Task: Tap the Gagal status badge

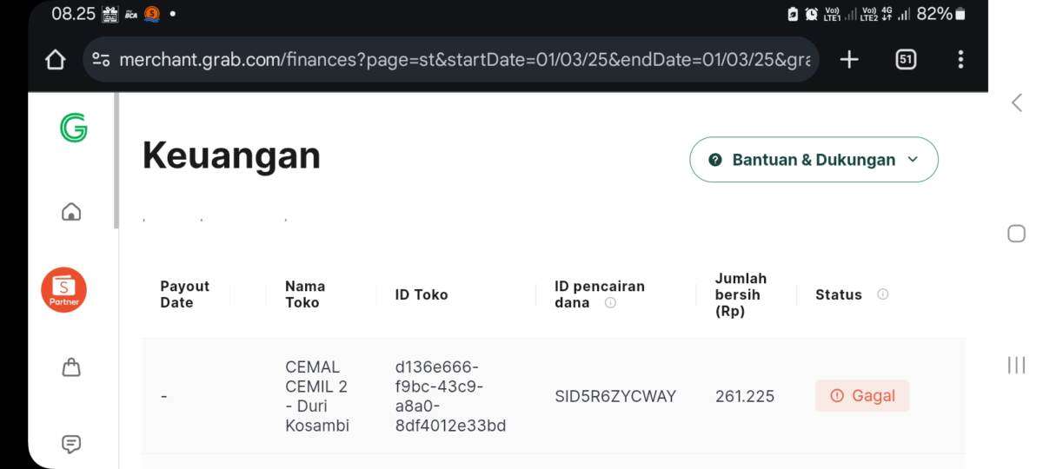Action: (x=862, y=396)
